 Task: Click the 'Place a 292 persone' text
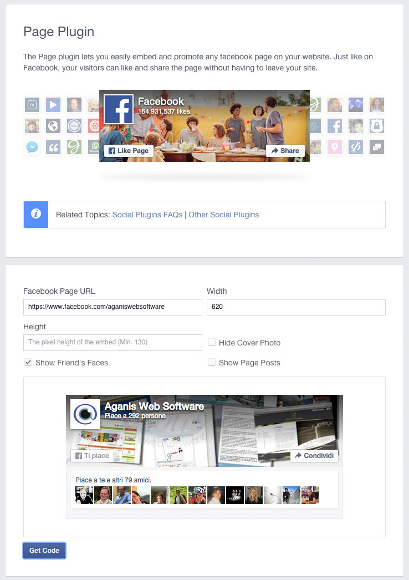pos(135,416)
